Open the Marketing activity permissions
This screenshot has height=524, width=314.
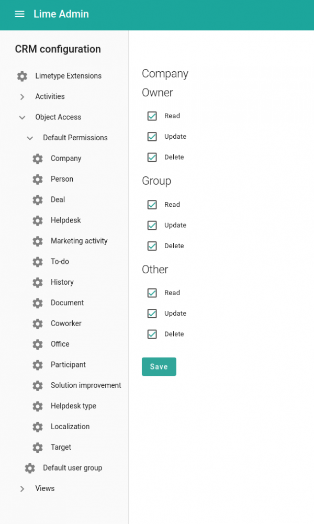click(x=79, y=241)
